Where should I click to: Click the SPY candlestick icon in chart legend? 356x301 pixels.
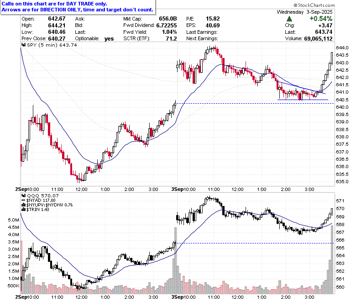[23, 45]
